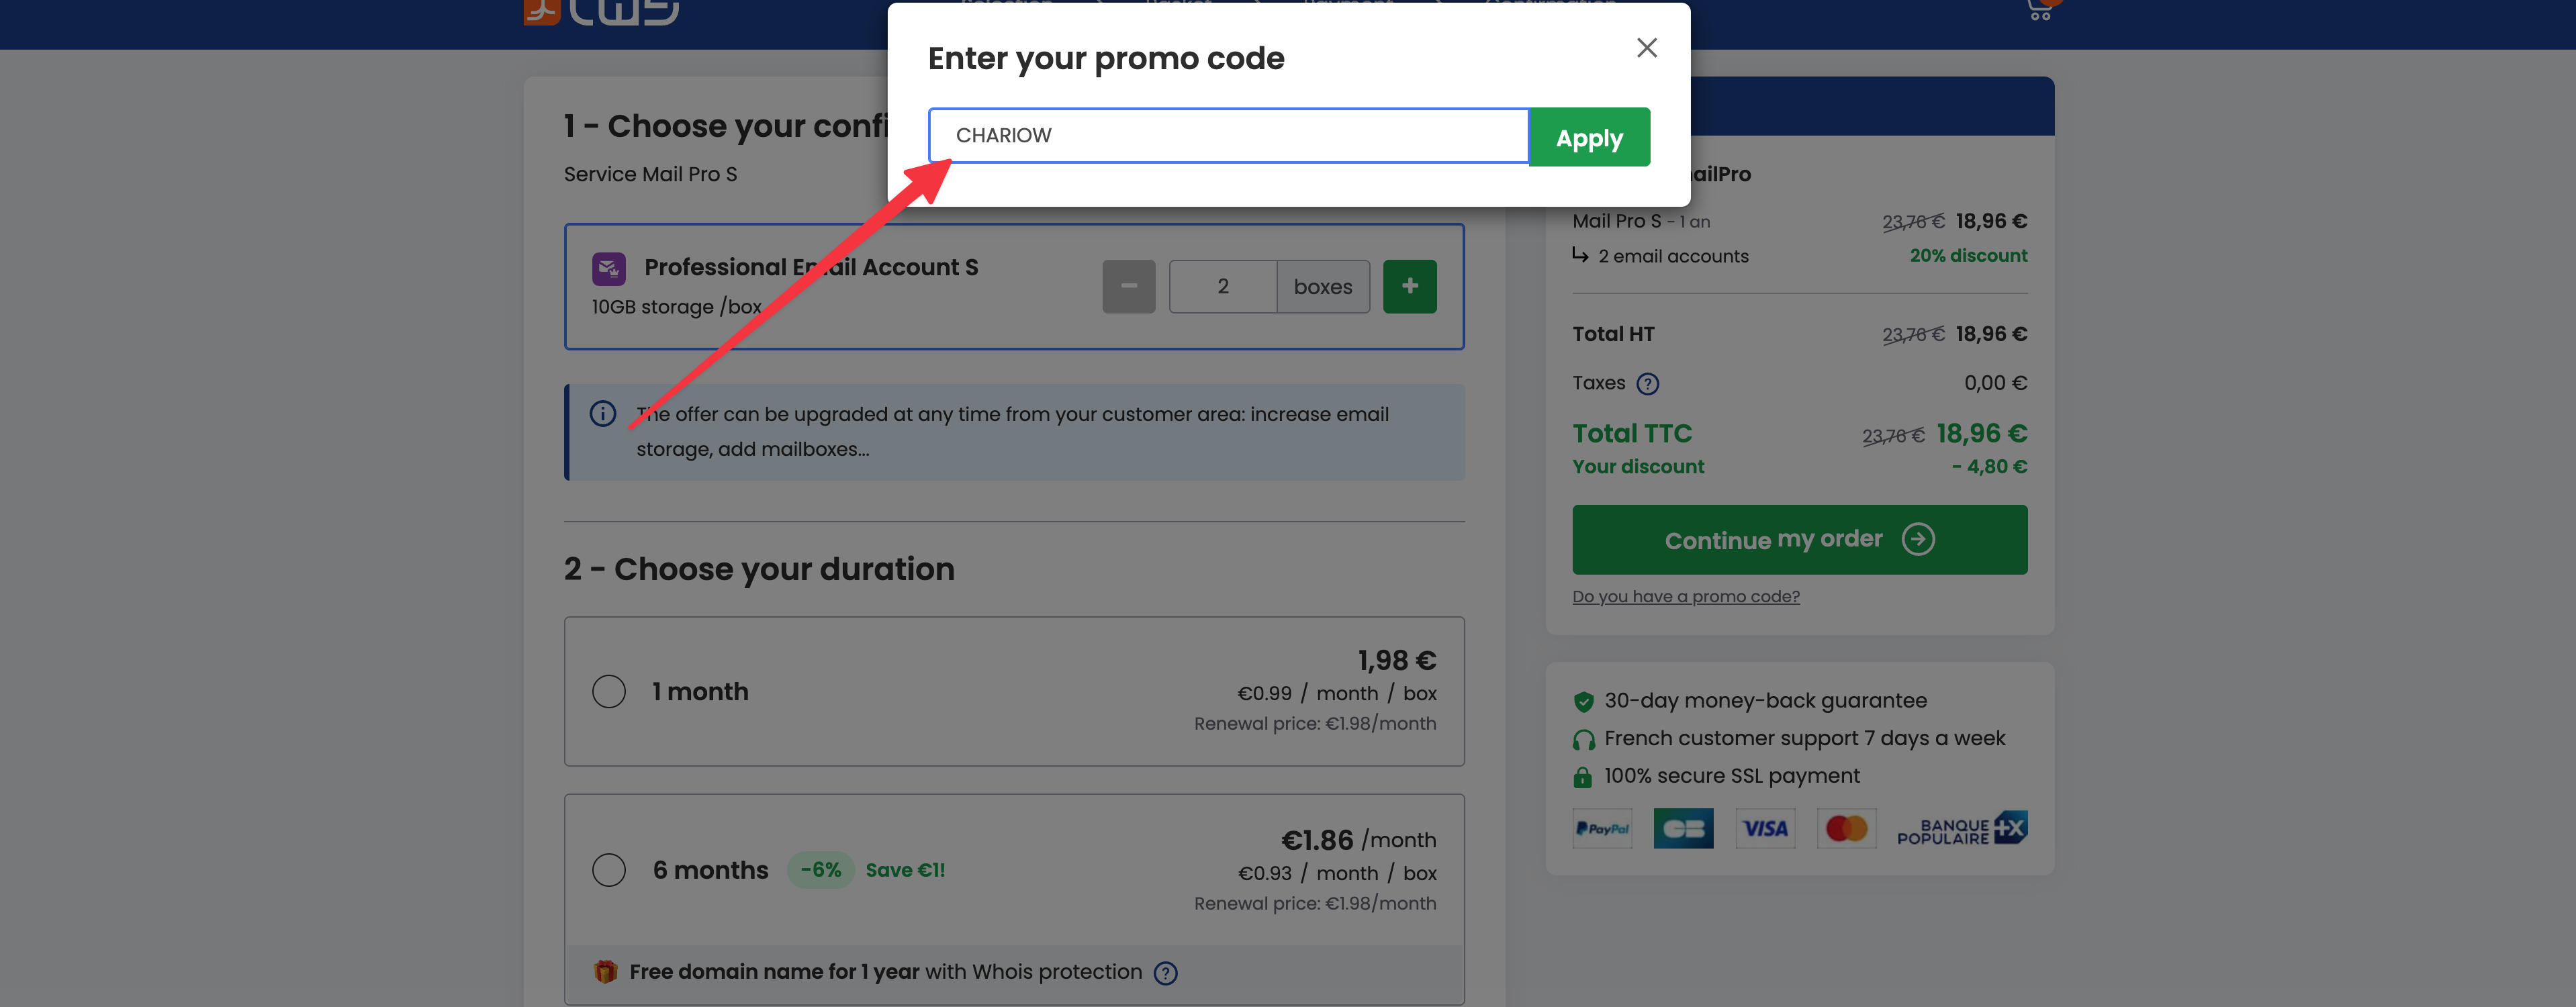This screenshot has width=2576, height=1007.
Task: Click the Mastercard payment icon
Action: point(1845,829)
